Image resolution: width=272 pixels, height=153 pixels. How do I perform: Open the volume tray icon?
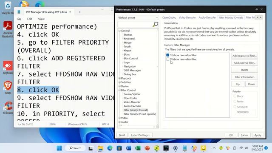(246, 148)
